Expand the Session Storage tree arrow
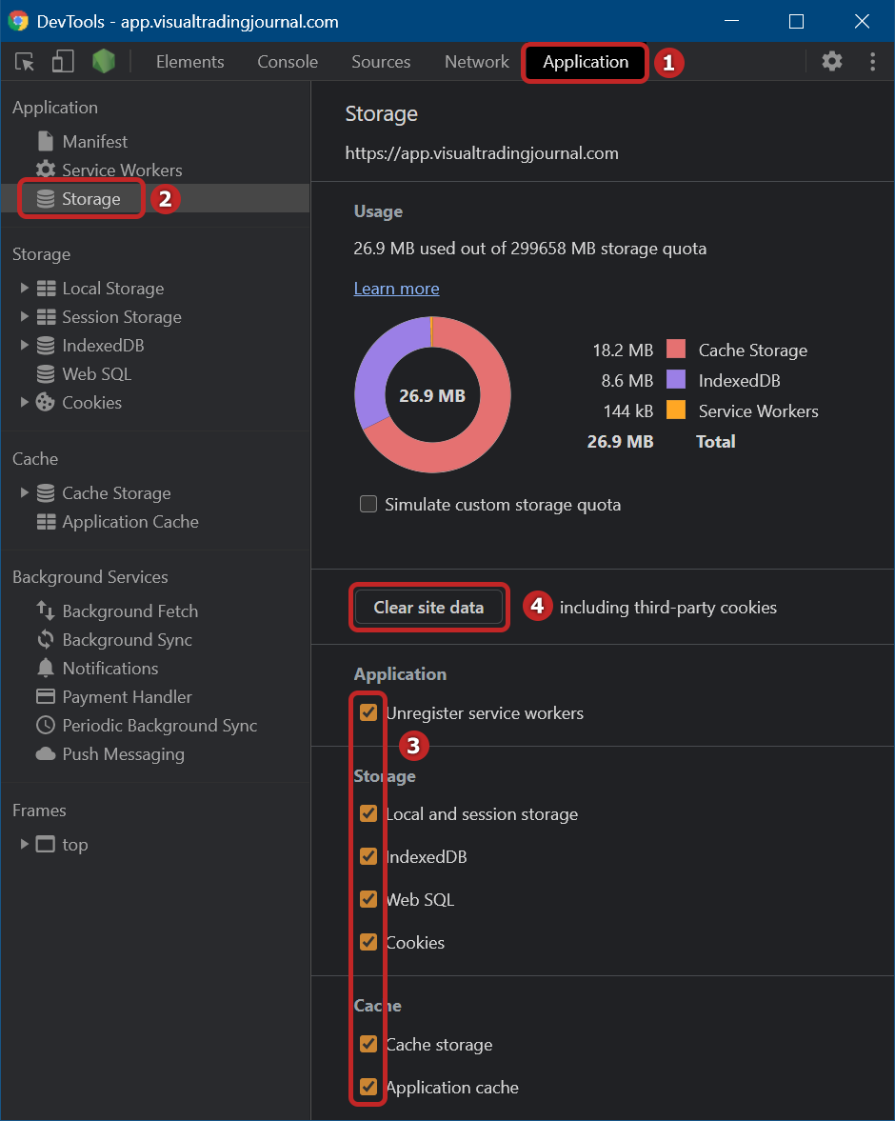This screenshot has height=1121, width=895. coord(25,317)
